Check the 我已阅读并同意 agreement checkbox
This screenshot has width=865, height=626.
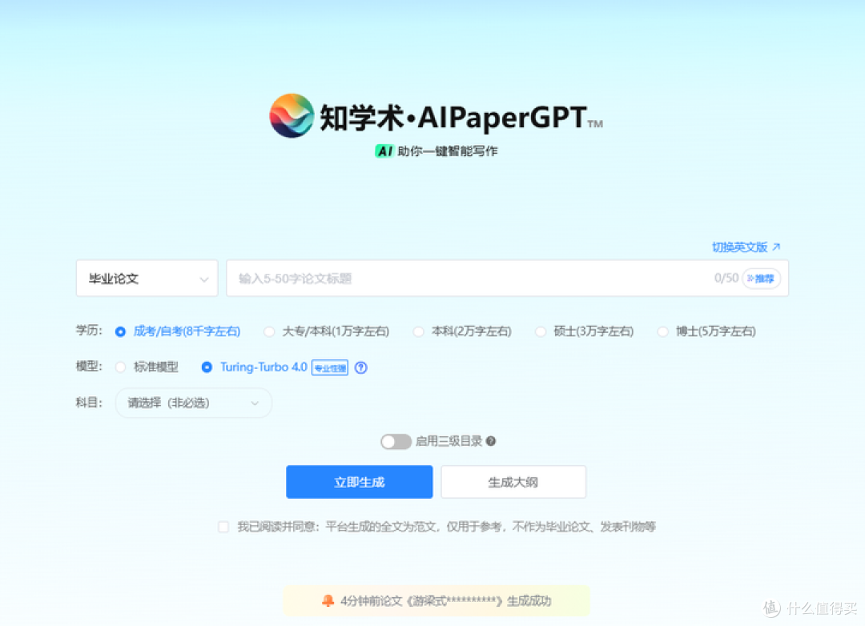[x=223, y=527]
